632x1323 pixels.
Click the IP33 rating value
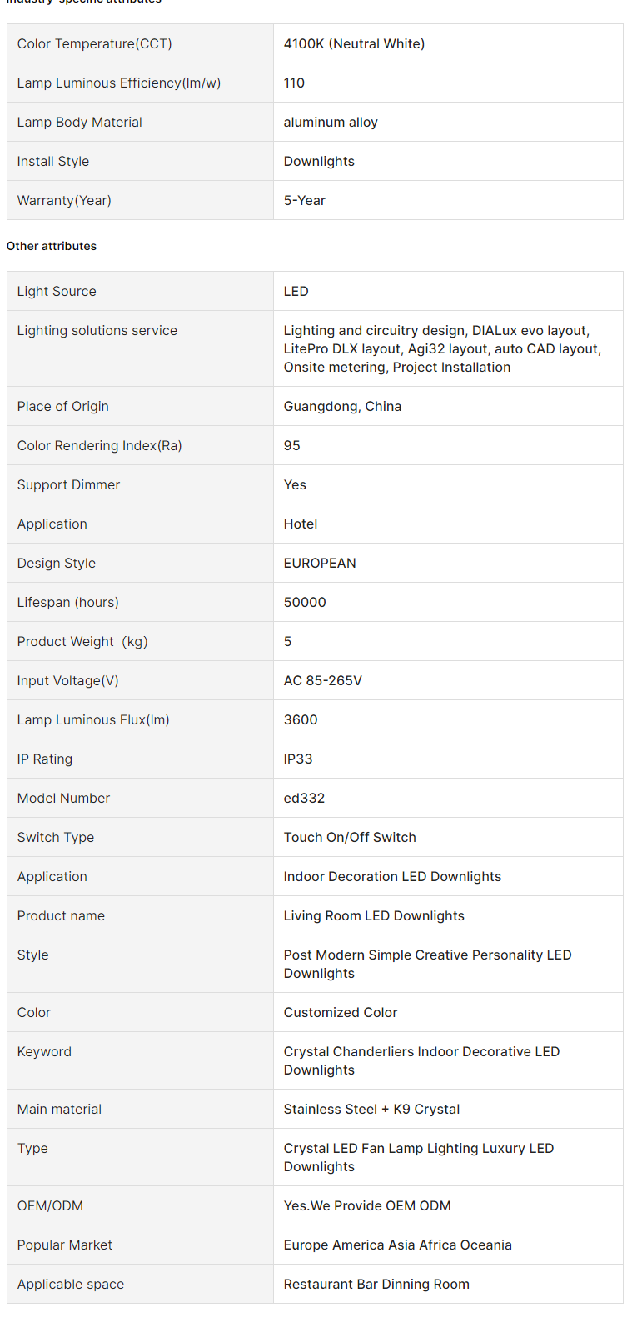point(298,759)
